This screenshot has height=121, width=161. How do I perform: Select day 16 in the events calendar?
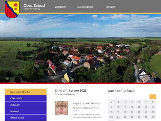111,112
